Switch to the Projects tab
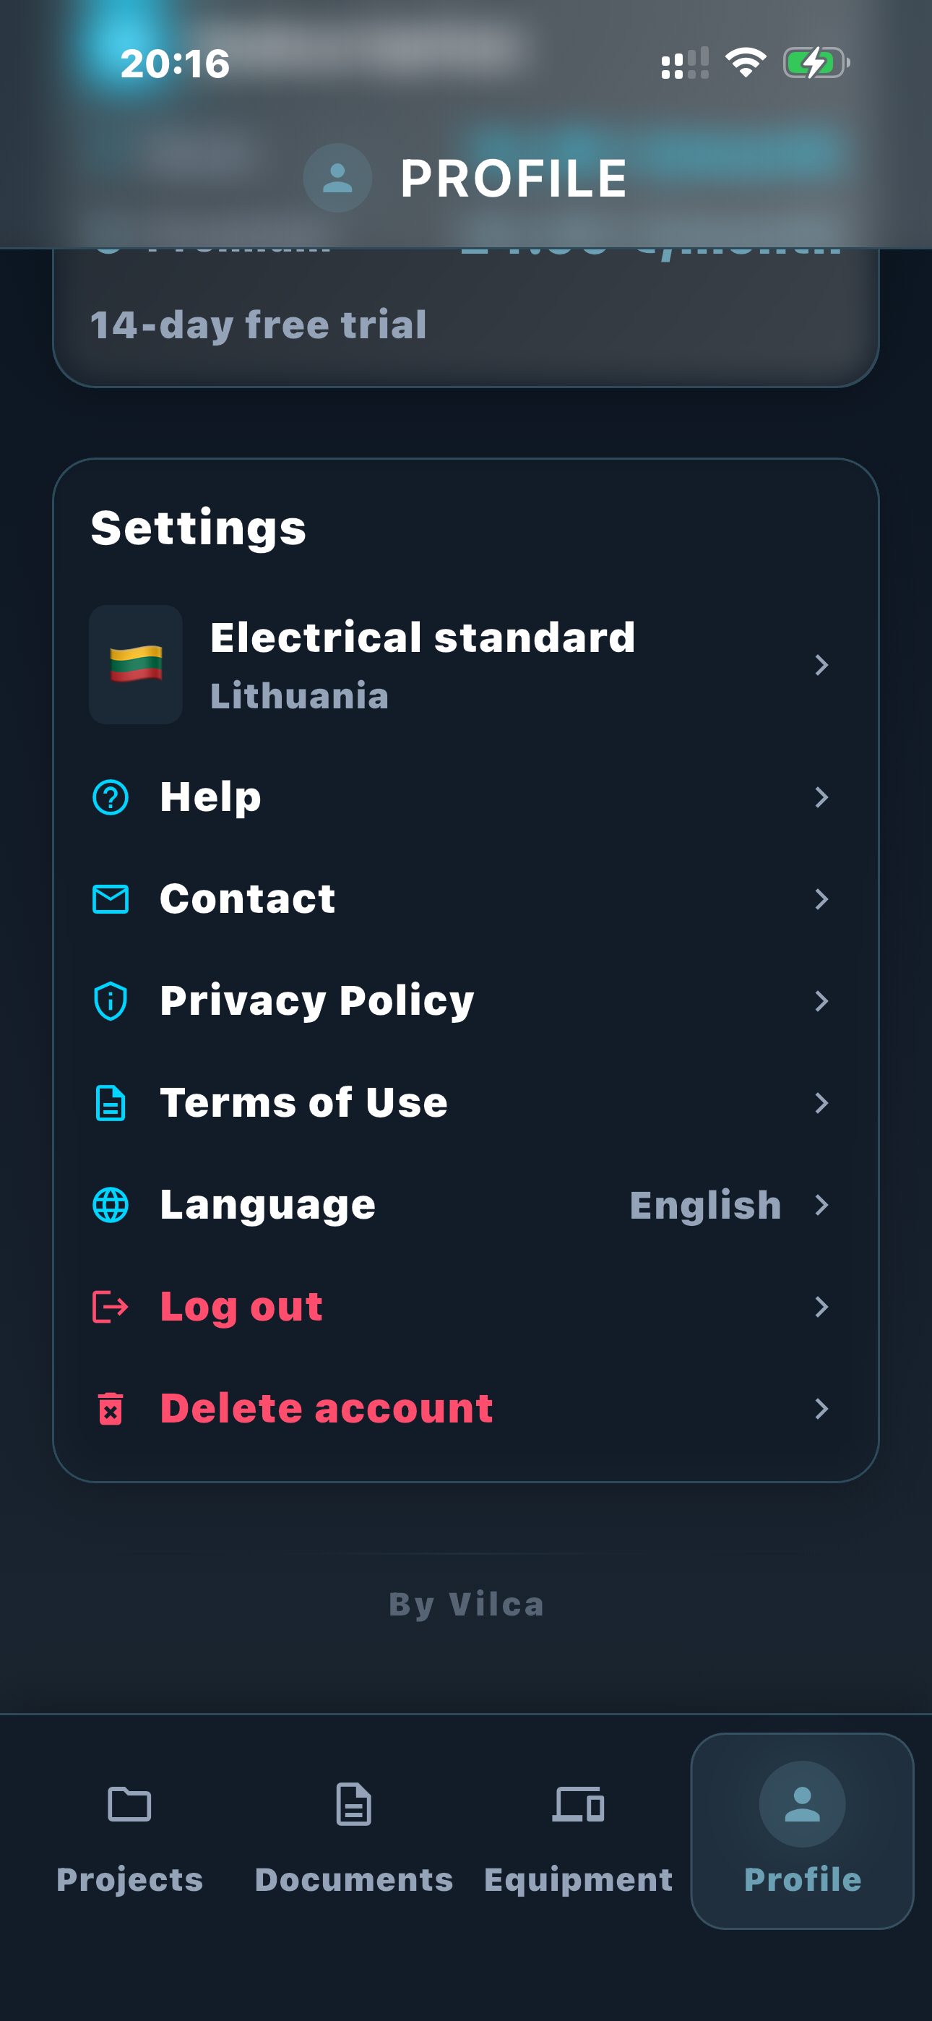The height and width of the screenshot is (2021, 932). click(x=129, y=1831)
